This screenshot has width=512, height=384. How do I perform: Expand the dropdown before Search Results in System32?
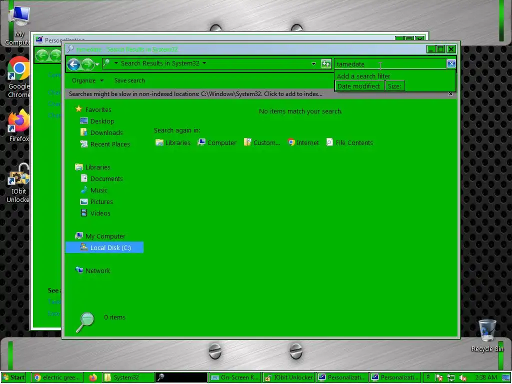point(116,63)
